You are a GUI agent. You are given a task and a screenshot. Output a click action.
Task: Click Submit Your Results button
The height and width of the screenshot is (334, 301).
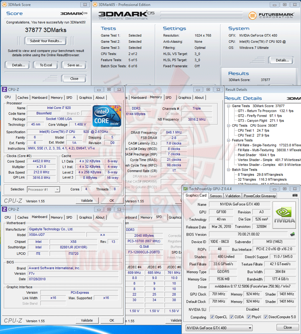(x=46, y=41)
